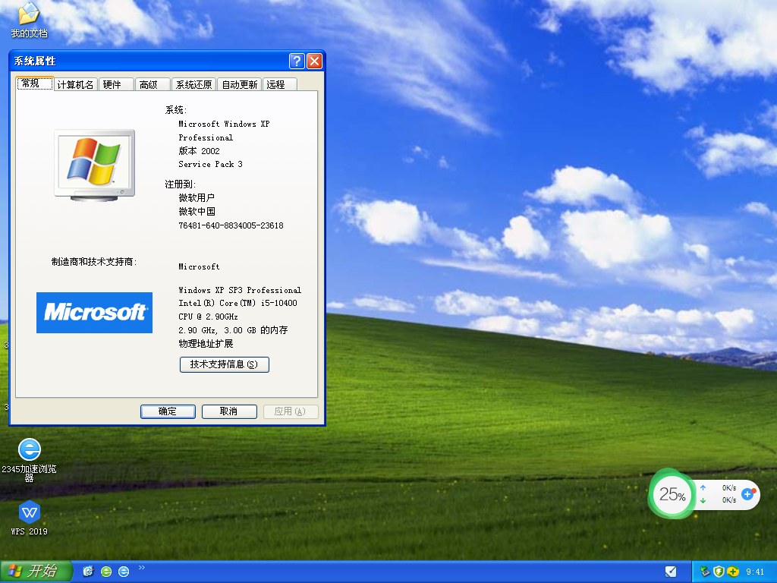Launch Internet Explorer from the quick launch bar

pyautogui.click(x=124, y=571)
